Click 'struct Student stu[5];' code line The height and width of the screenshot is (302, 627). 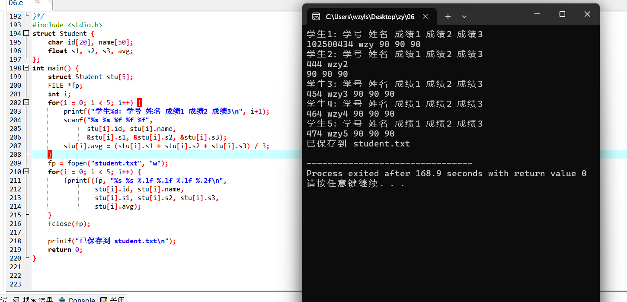pos(91,76)
